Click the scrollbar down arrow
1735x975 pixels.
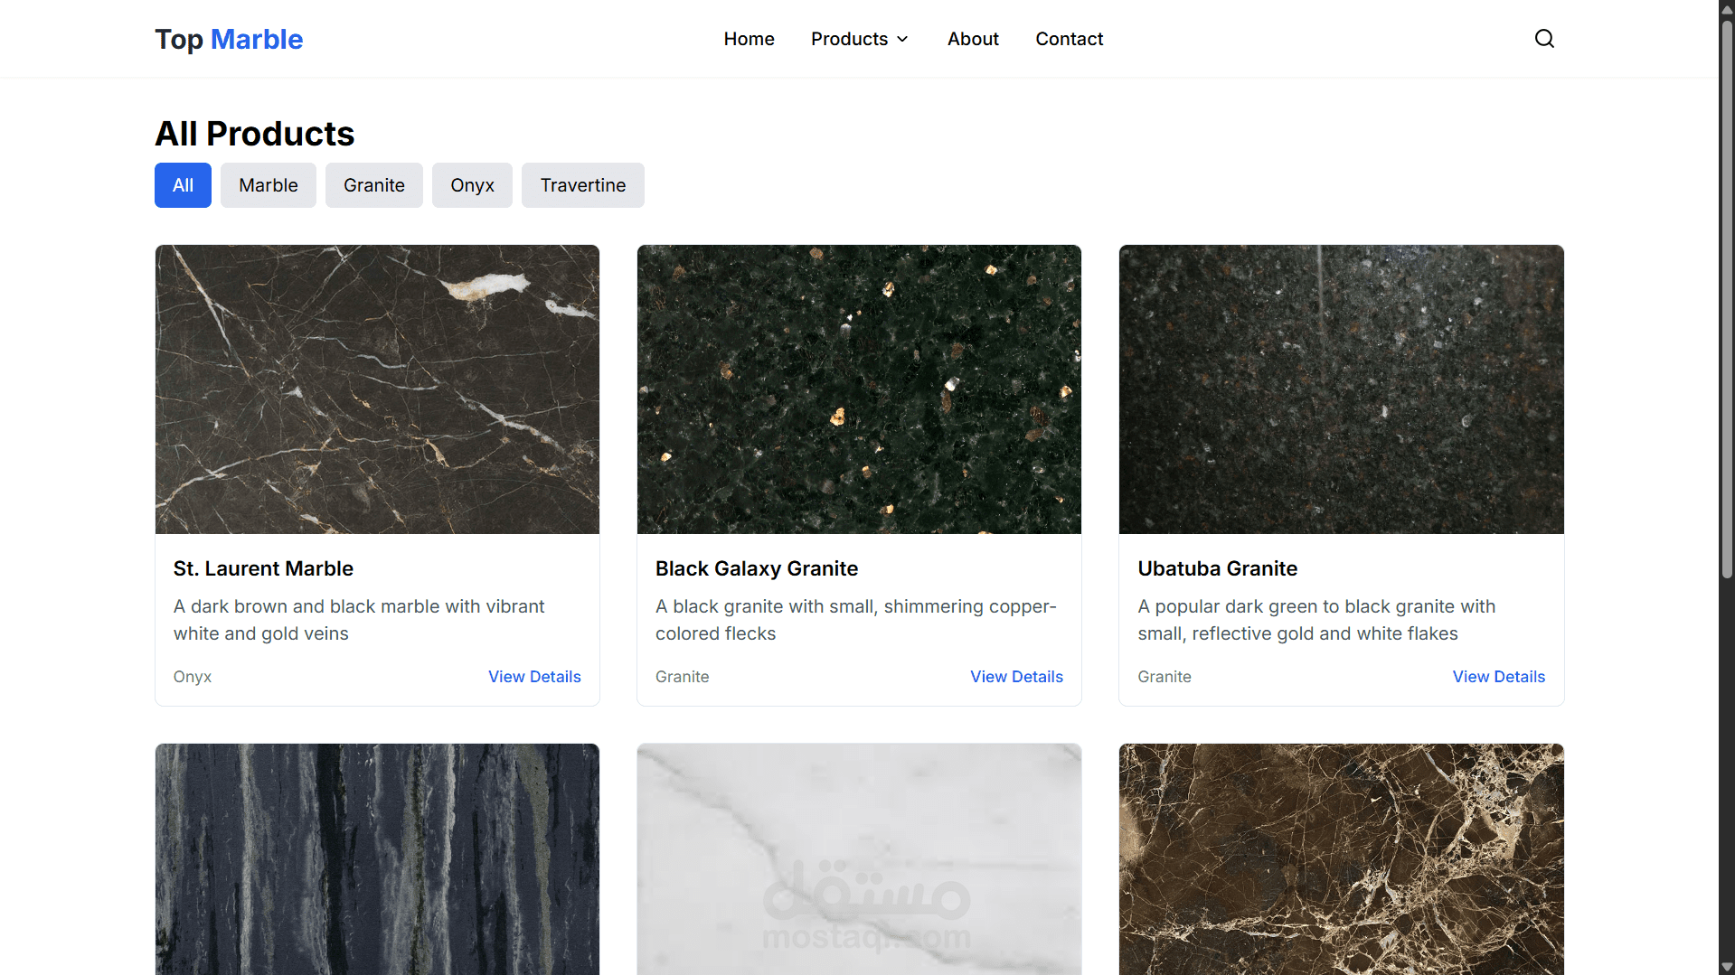pyautogui.click(x=1727, y=967)
